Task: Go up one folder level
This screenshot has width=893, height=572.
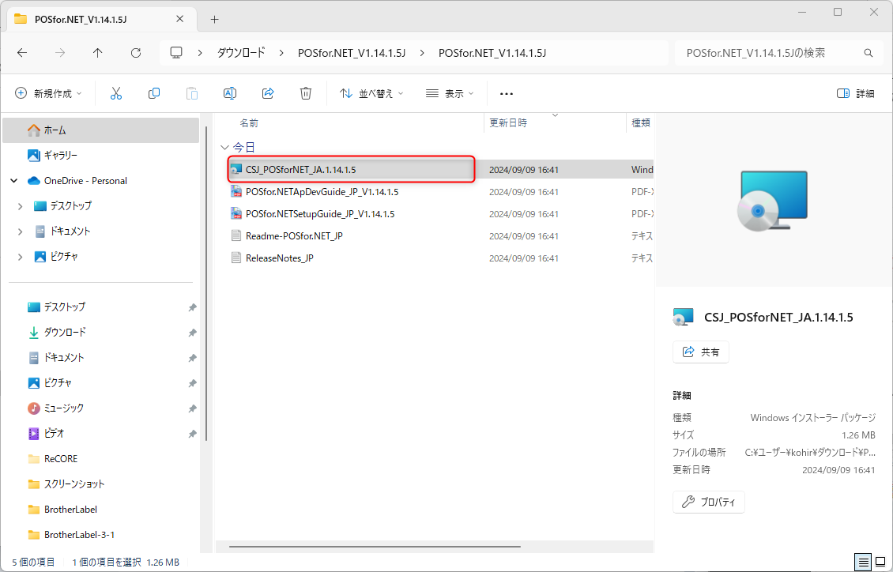Action: [x=98, y=53]
